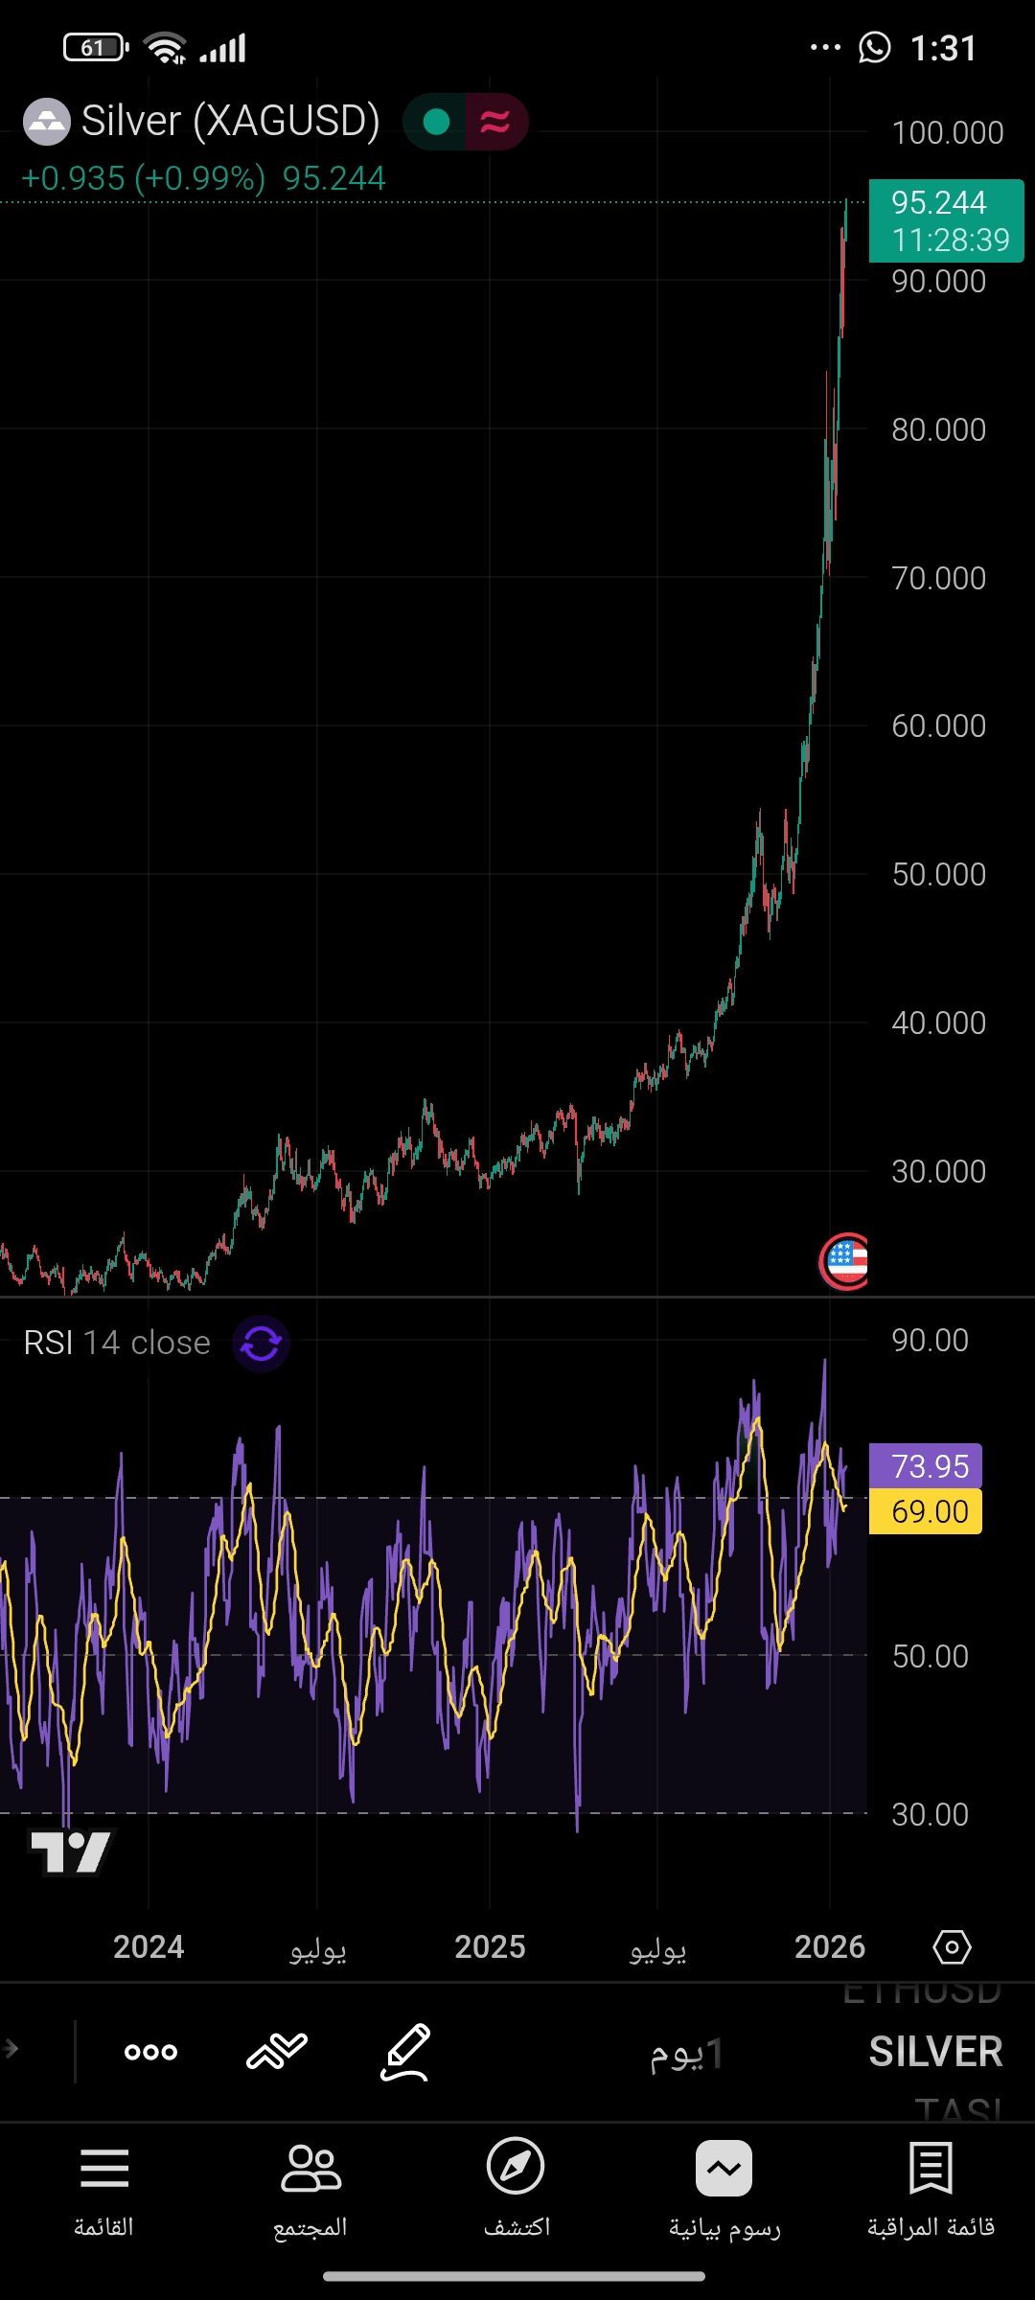Open the Silver symbol logo icon
1035x2300 pixels.
coord(46,122)
